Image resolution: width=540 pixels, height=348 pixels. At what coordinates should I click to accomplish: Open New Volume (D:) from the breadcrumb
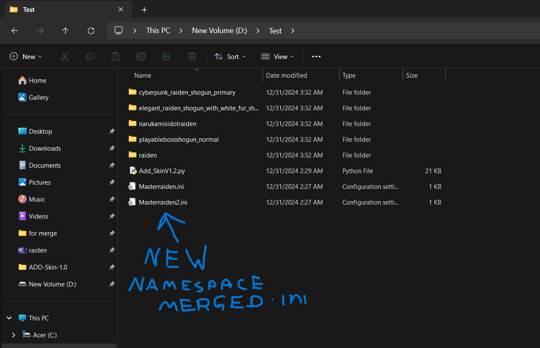[x=219, y=30]
